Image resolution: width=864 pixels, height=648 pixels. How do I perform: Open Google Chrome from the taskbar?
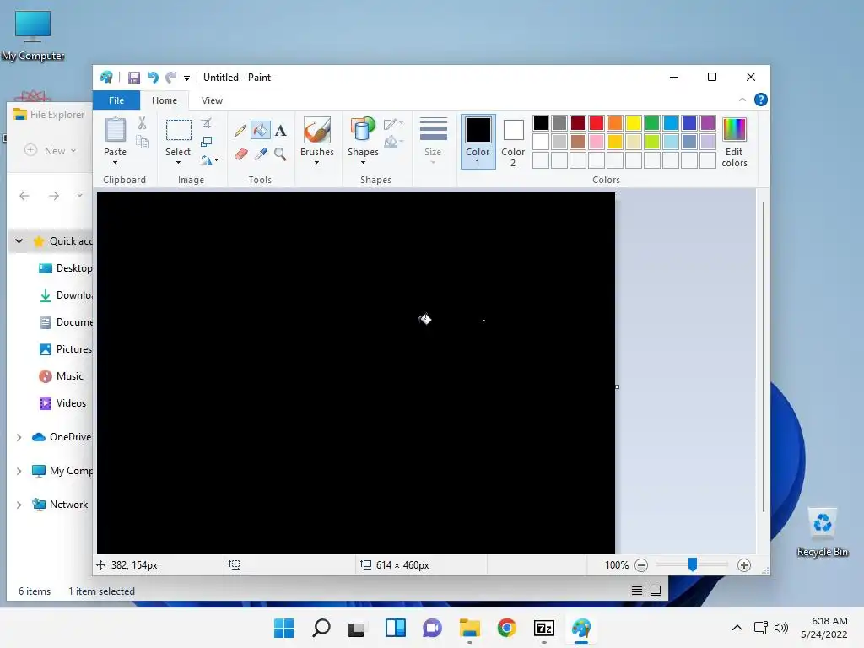(507, 628)
